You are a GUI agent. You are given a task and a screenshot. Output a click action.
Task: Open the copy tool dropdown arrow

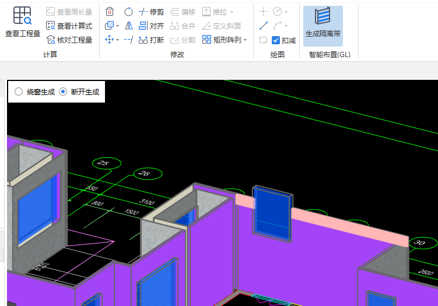(x=118, y=26)
